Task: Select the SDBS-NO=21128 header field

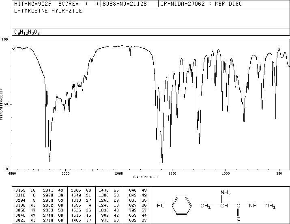Action: point(129,4)
